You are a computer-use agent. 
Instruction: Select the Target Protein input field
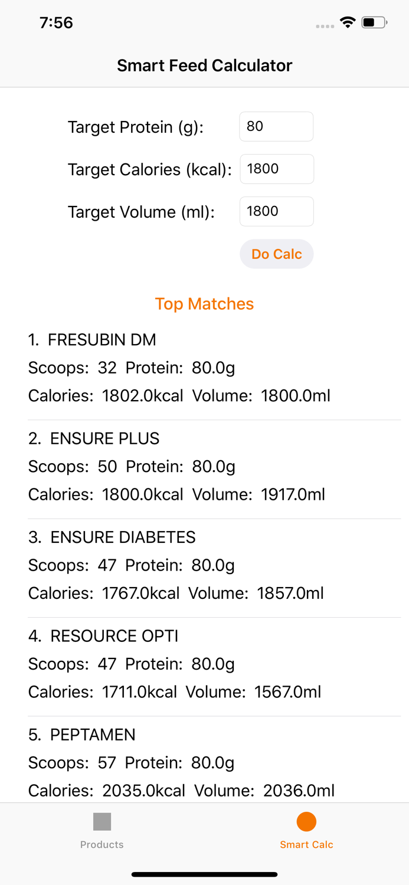(276, 126)
